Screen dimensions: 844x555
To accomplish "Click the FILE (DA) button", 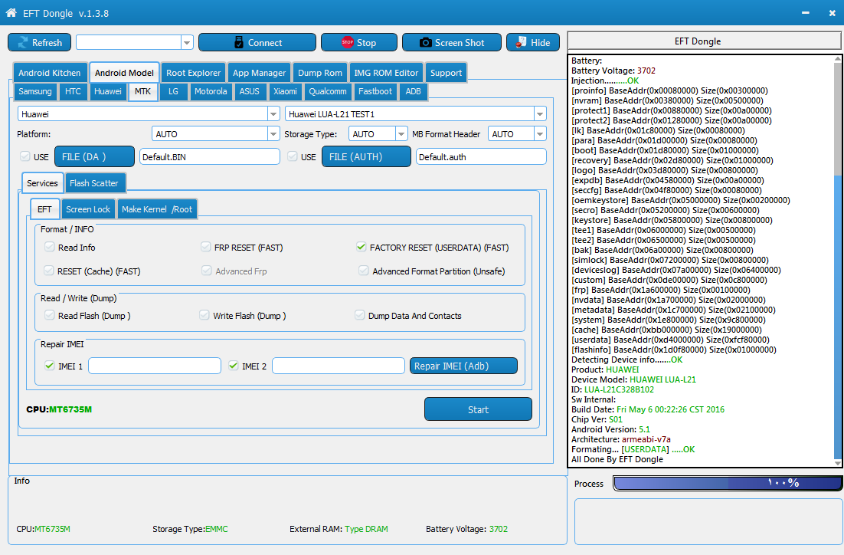I will click(x=94, y=157).
